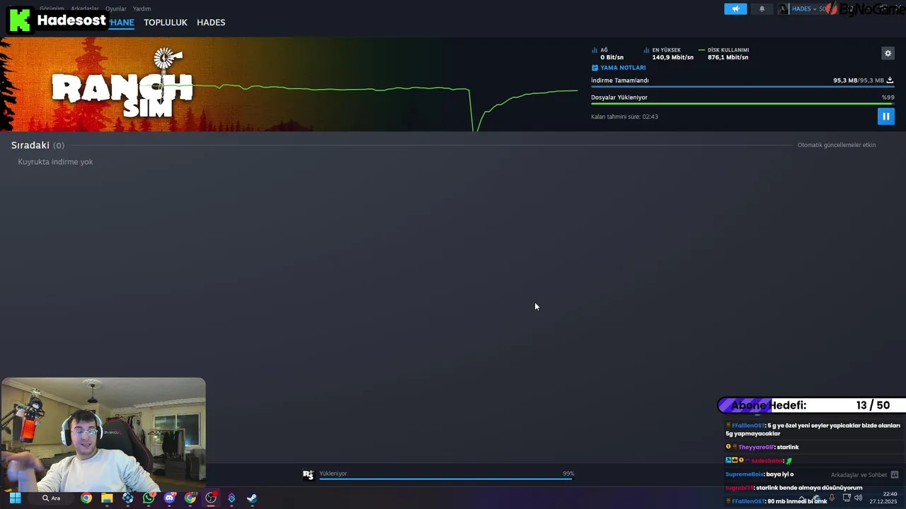Viewport: 906px width, 509px height.
Task: Open the notifications bell
Action: (762, 8)
